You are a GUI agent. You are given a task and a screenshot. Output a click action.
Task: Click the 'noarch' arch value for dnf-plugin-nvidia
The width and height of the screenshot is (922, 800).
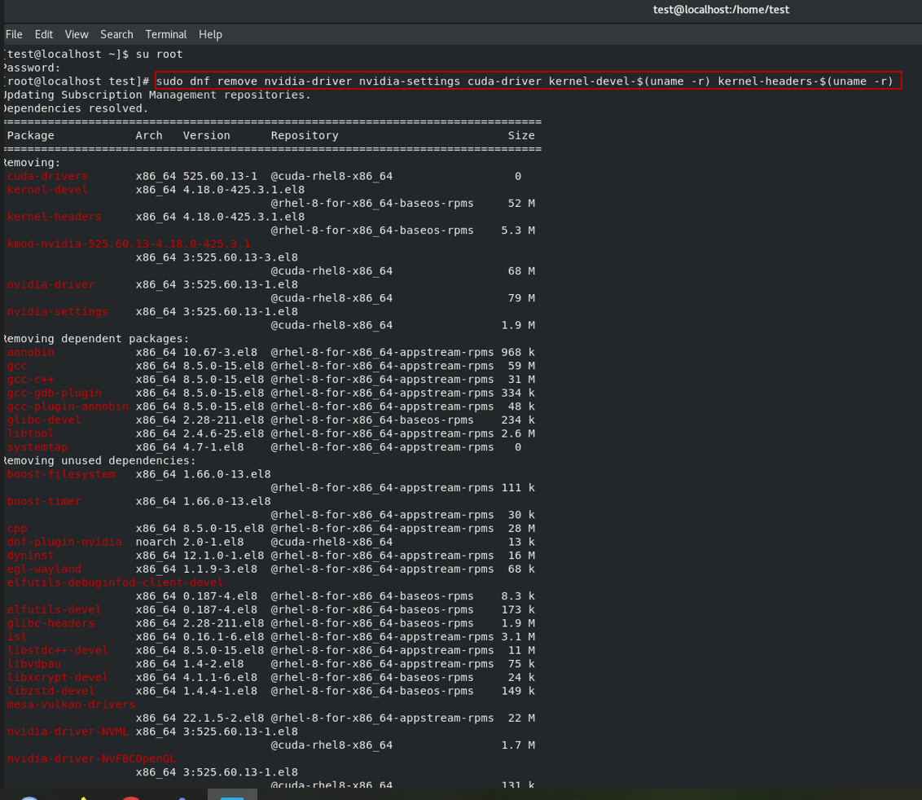pyautogui.click(x=156, y=541)
